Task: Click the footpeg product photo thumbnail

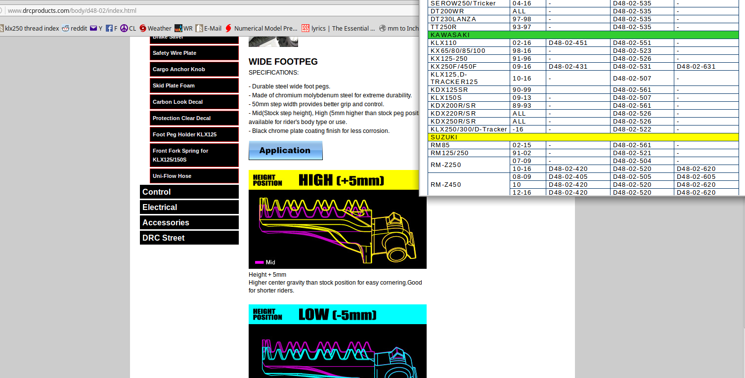Action: coord(273,41)
